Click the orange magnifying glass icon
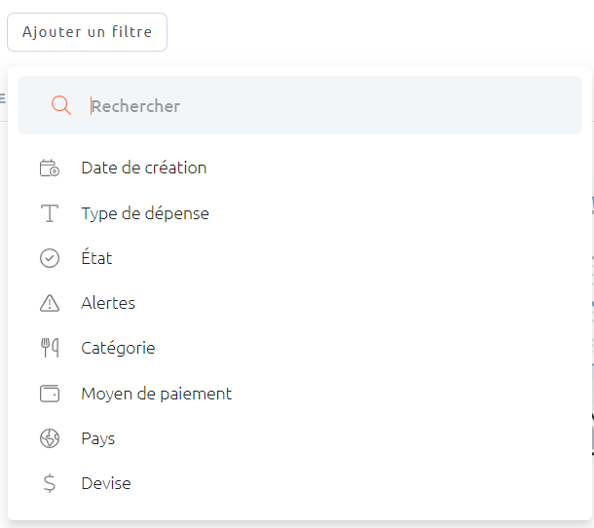The width and height of the screenshot is (594, 528). point(61,105)
